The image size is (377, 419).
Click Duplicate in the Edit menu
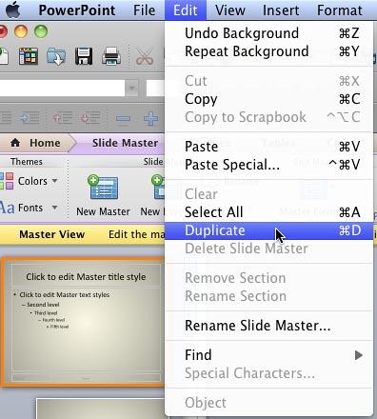tap(269, 230)
